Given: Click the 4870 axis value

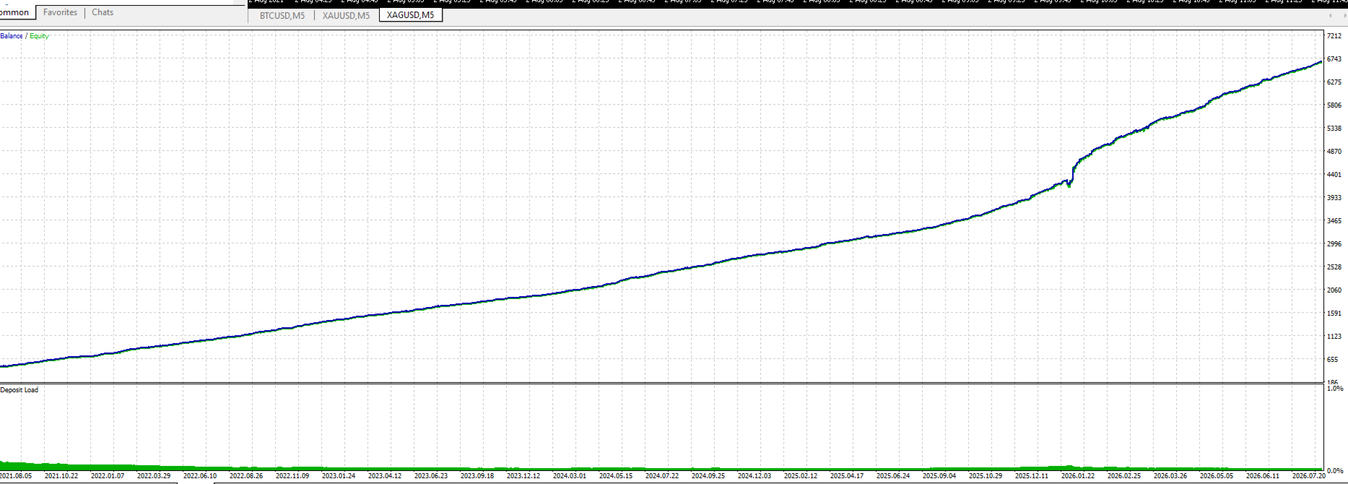Looking at the screenshot, I should point(1334,152).
